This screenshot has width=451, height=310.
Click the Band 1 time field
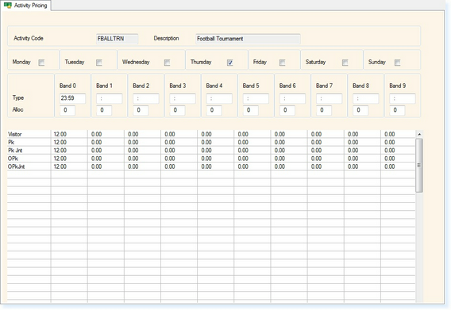[110, 98]
